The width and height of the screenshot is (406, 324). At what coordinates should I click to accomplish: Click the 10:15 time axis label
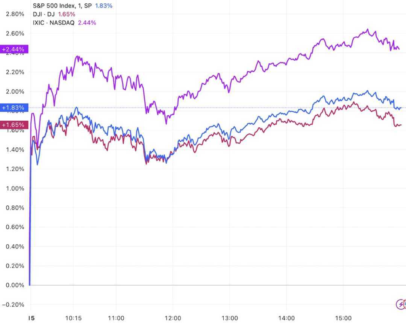point(73,318)
